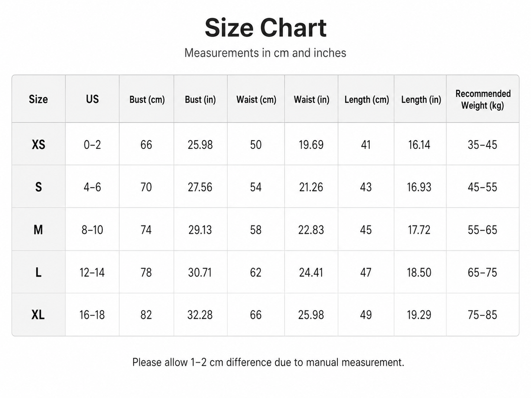Click the 19.69 waist inches value
This screenshot has width=531, height=398.
311,145
